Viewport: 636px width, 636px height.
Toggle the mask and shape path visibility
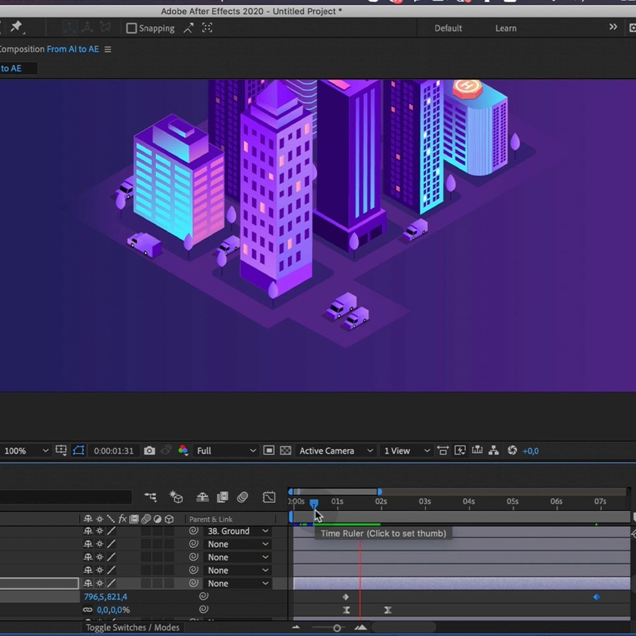[78, 451]
